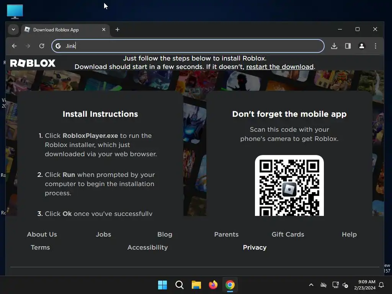The width and height of the screenshot is (392, 294).
Task: Close the Download Roblox App tab
Action: tap(104, 29)
